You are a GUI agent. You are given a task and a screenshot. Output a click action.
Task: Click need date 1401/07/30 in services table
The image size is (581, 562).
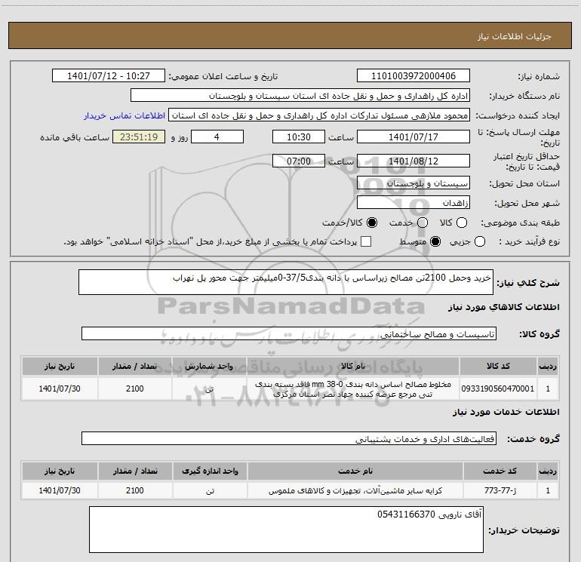tap(60, 490)
